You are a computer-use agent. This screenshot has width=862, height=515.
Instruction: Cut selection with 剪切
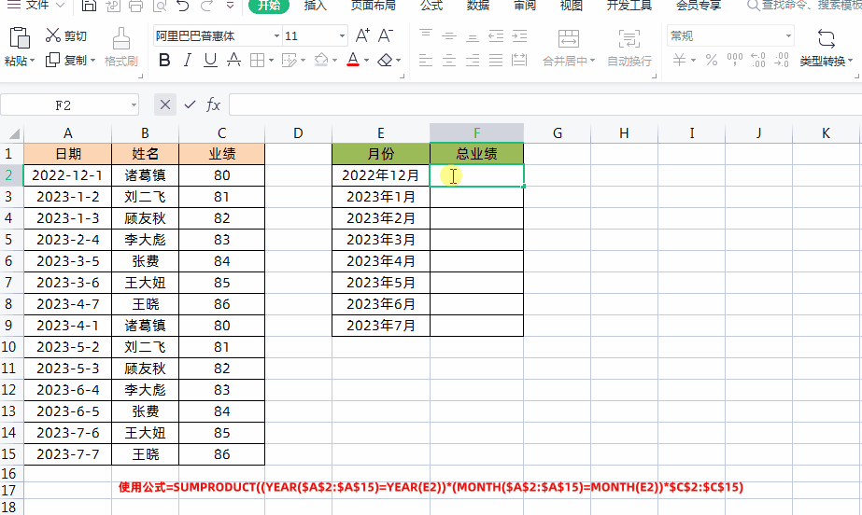(66, 35)
